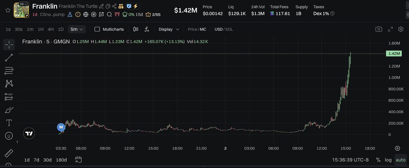Switch chart to 1H interval
The height and width of the screenshot is (168, 409).
(x=41, y=29)
